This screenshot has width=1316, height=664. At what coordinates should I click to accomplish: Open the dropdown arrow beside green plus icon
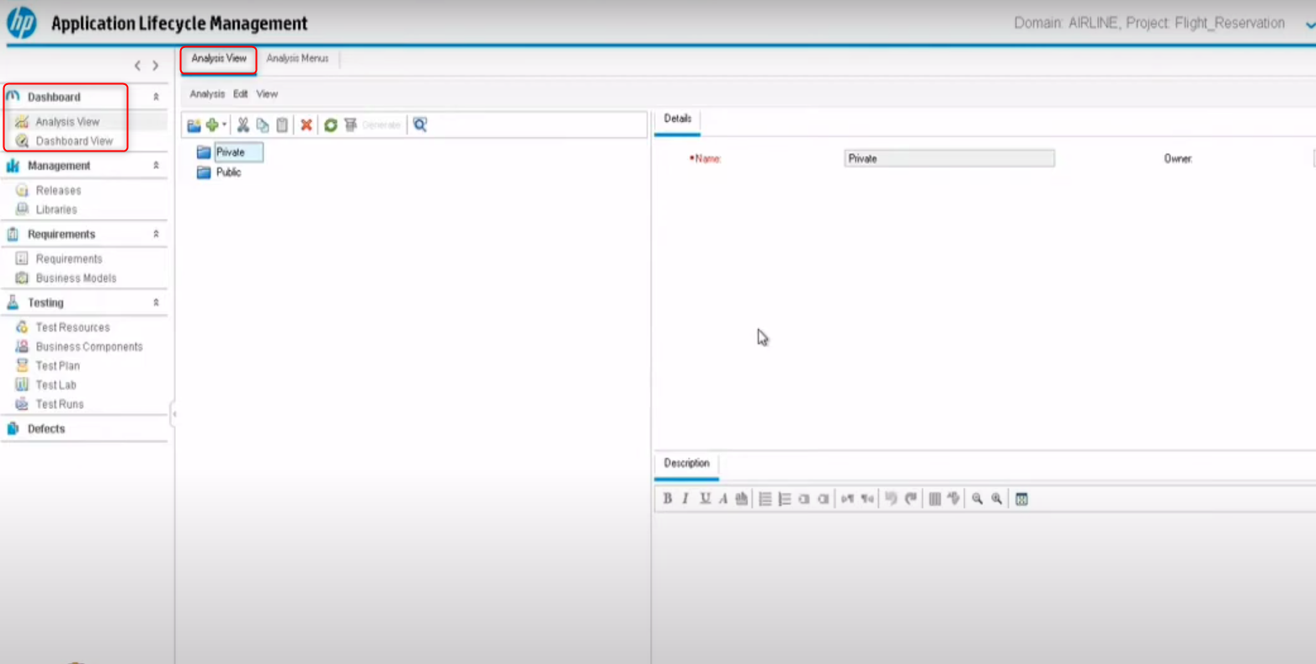[x=224, y=125]
